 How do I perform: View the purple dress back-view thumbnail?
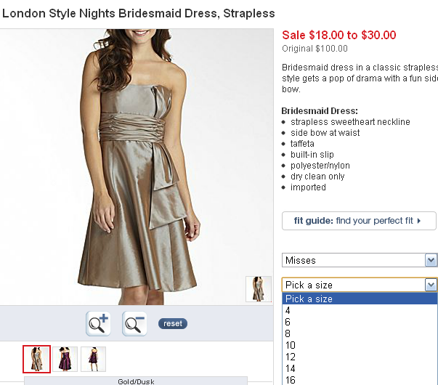93,359
